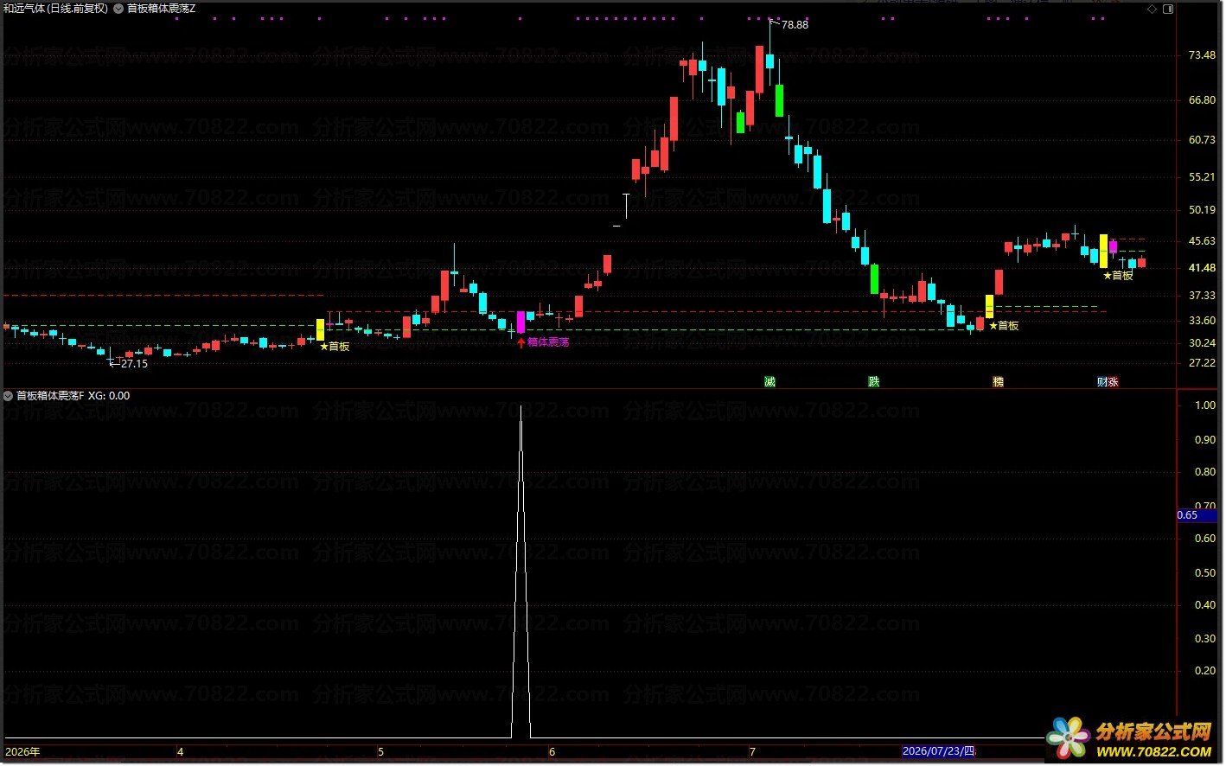Click the XG: 0.00 value readout
1226x766 pixels.
[x=109, y=396]
